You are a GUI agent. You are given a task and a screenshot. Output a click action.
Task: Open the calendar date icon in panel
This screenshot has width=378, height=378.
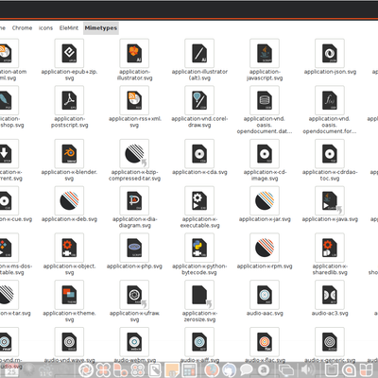pyautogui.click(x=11, y=370)
